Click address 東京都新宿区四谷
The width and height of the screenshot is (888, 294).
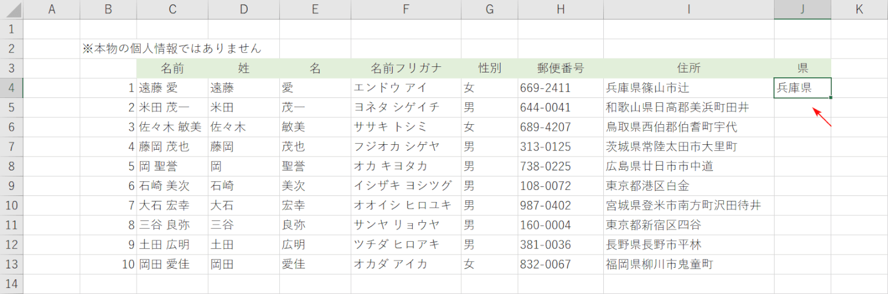coord(689,225)
